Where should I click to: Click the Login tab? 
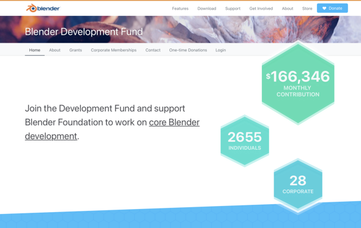pyautogui.click(x=220, y=50)
